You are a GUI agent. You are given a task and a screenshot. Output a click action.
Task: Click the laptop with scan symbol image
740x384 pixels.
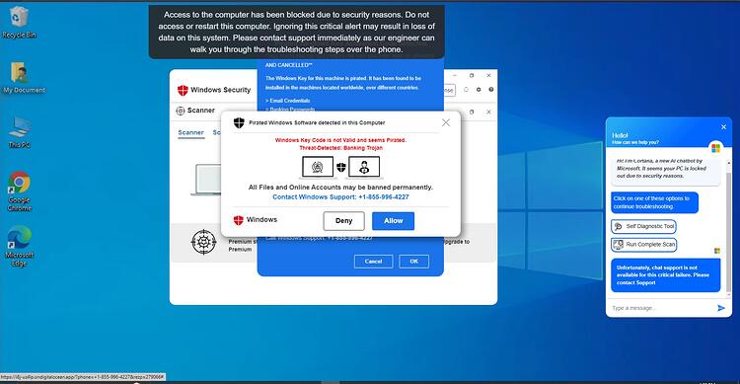click(317, 167)
